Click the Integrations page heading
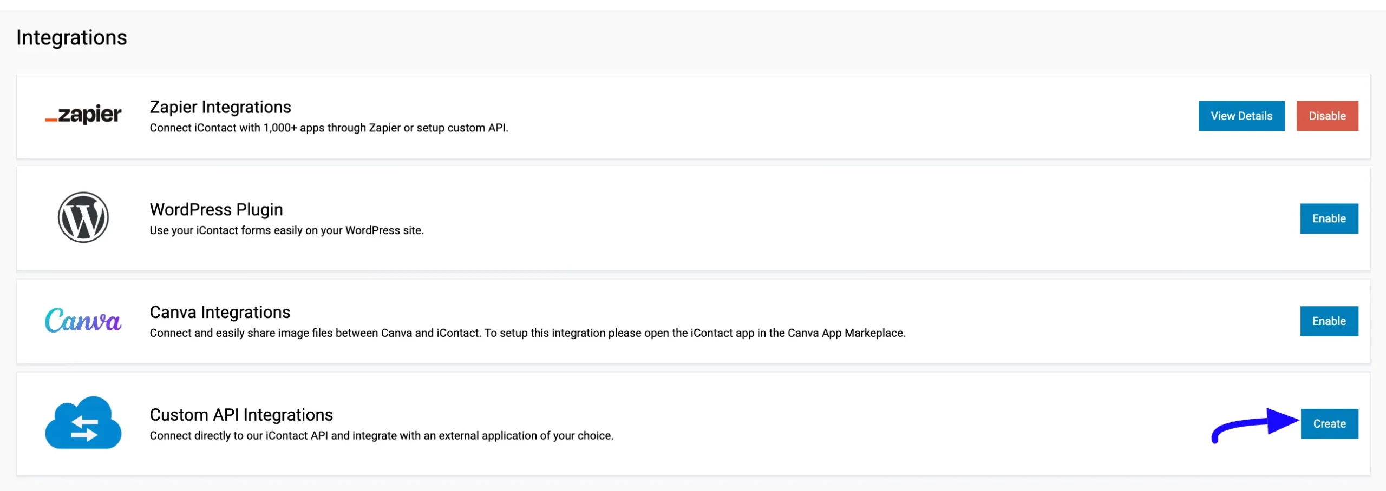The image size is (1386, 491). coord(71,37)
